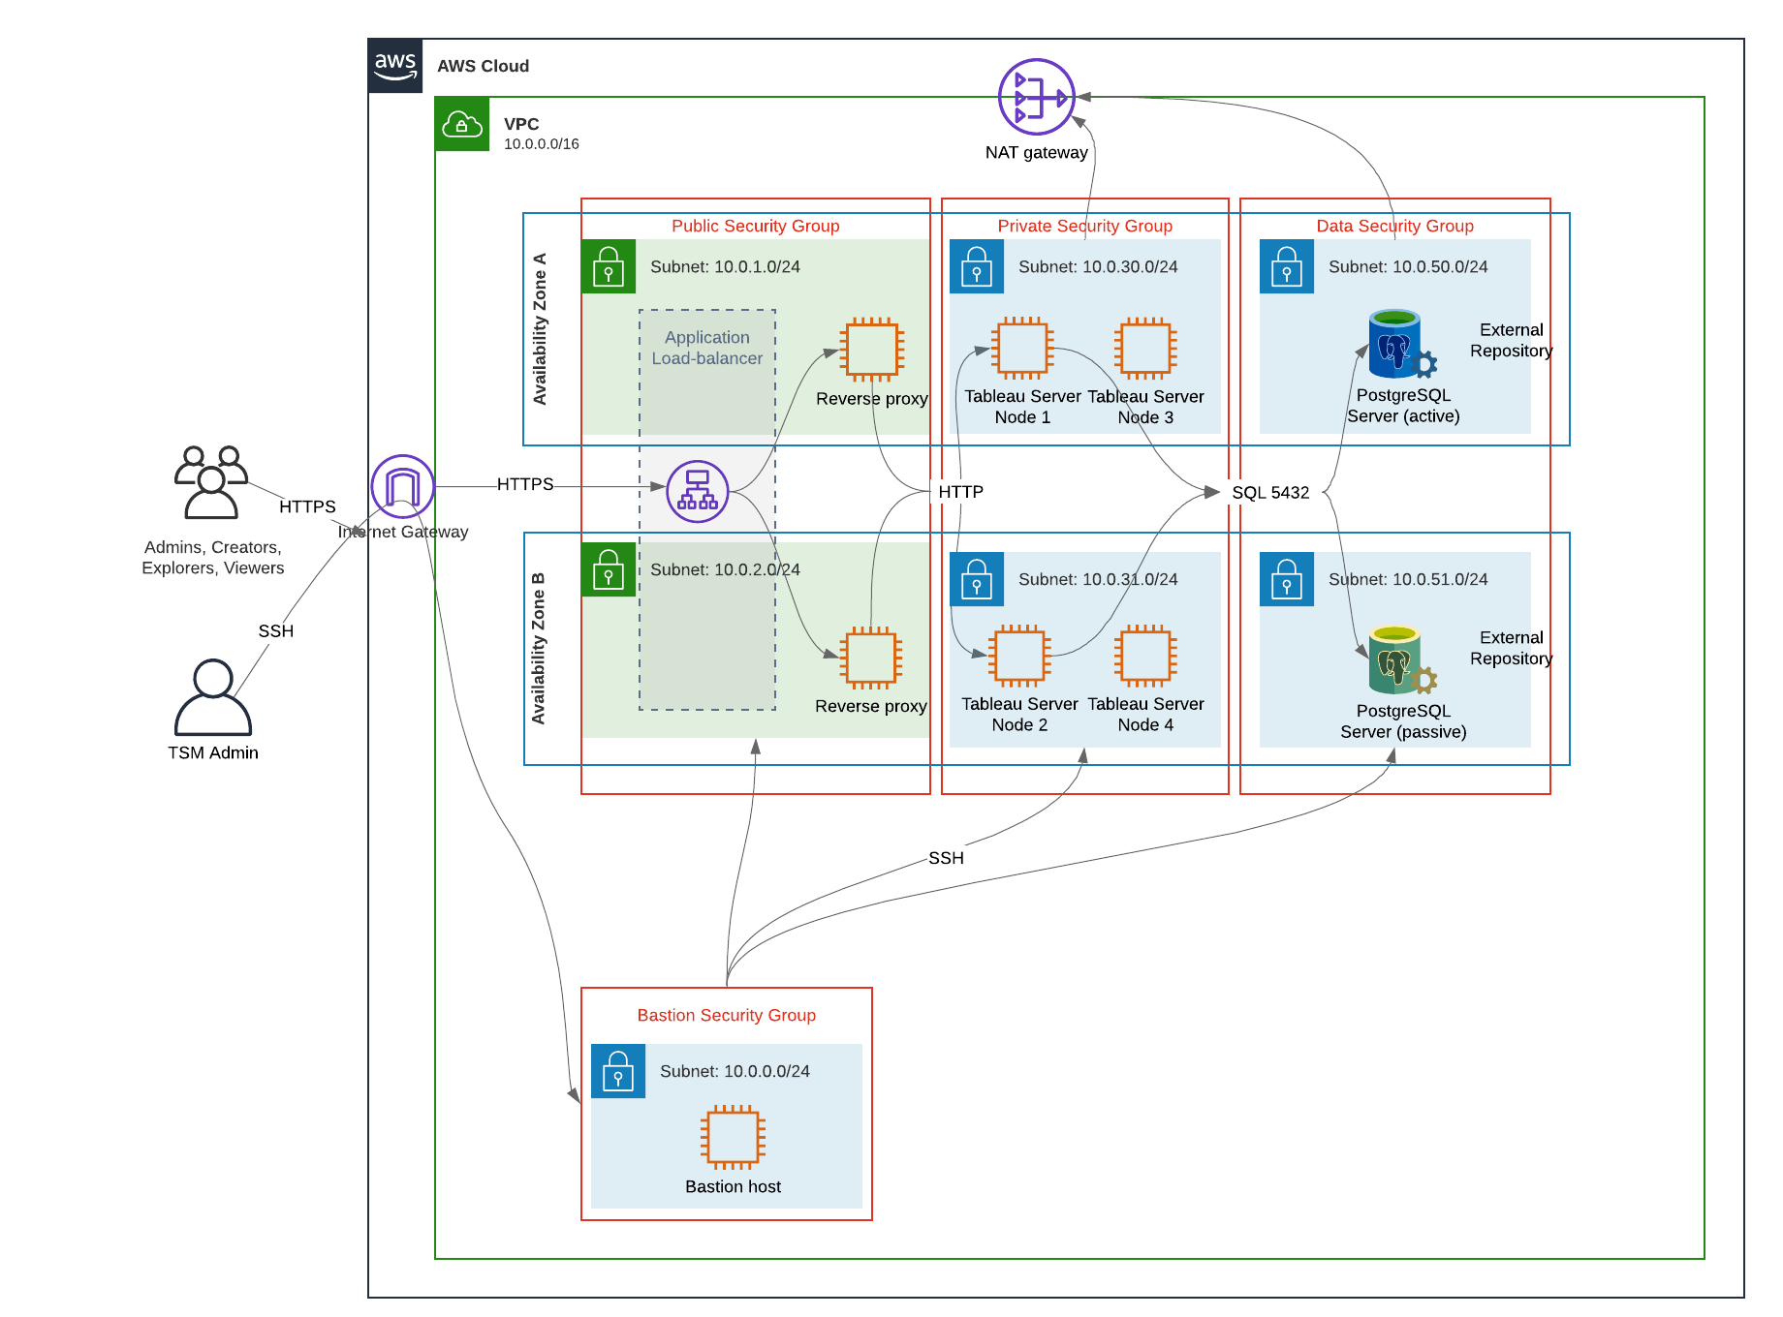
Task: Click the lock icon for subnet 10.0.51.0/24
Action: click(x=1287, y=579)
